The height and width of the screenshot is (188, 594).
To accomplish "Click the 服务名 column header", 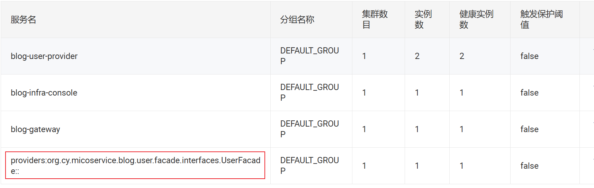I will (x=24, y=20).
